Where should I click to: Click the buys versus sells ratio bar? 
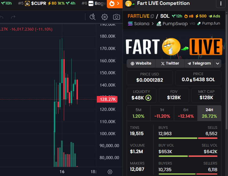(188, 138)
